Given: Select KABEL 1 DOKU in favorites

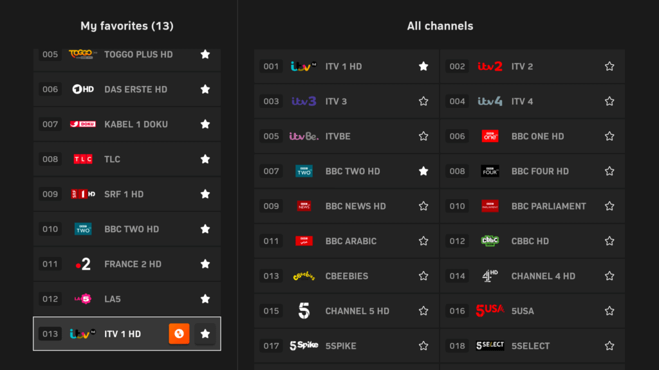Looking at the screenshot, I should coord(136,125).
